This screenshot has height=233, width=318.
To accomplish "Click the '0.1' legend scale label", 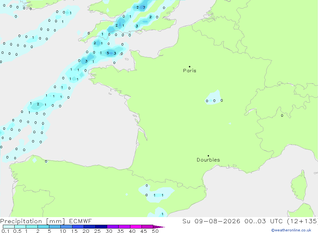I will (x=5, y=231).
